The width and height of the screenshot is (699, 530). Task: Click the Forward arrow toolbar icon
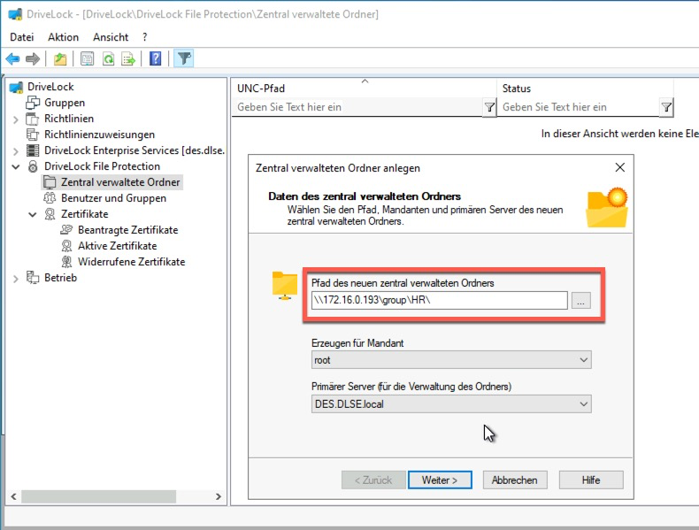[33, 58]
